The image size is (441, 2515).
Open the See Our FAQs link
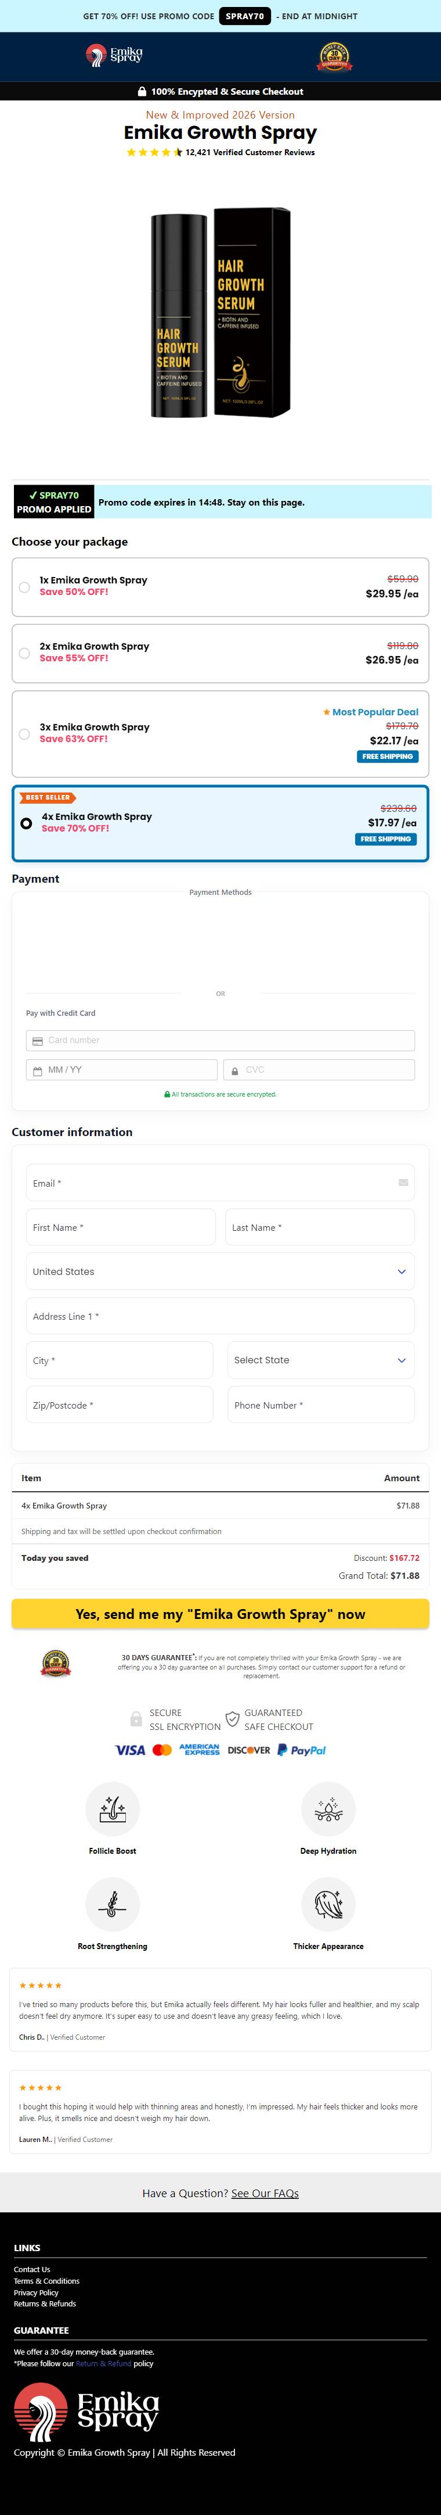click(265, 2193)
